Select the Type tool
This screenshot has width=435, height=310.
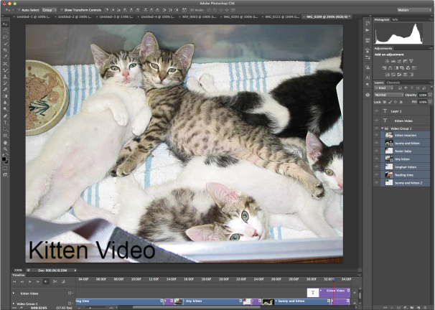coord(6,122)
